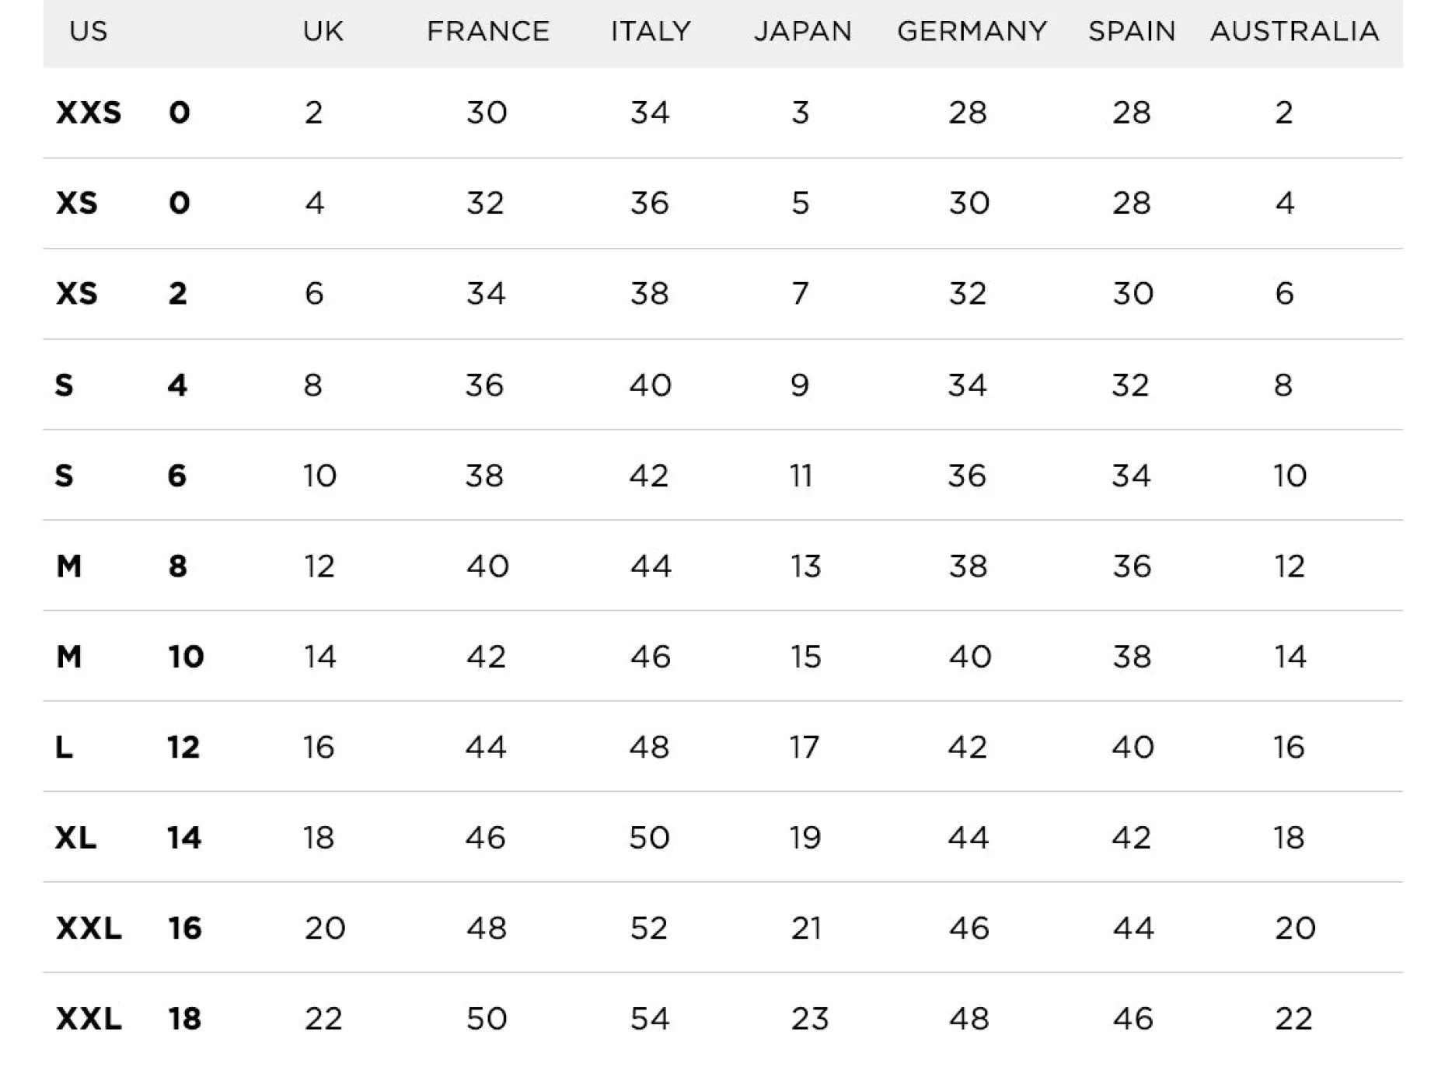
Task: Click Japan size 17 in the L row
Action: pyautogui.click(x=805, y=748)
